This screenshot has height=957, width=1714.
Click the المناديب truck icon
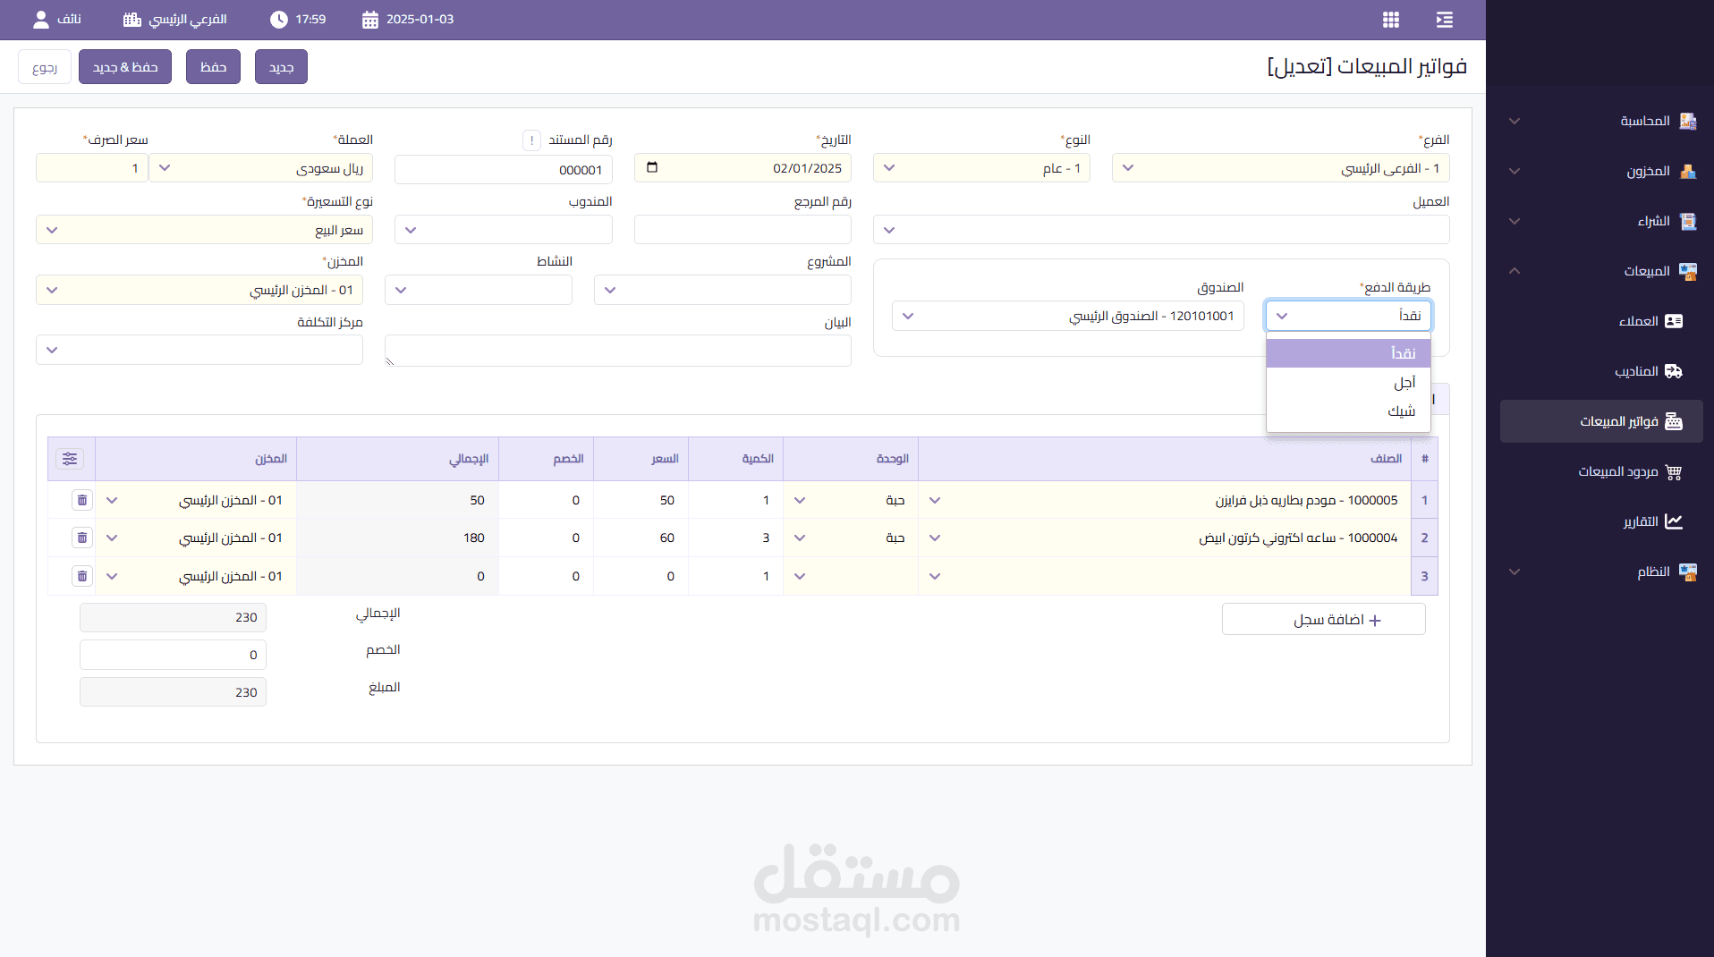tap(1674, 371)
